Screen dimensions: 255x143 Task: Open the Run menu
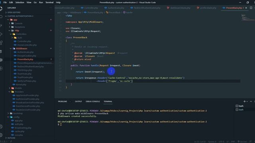pos(41,2)
